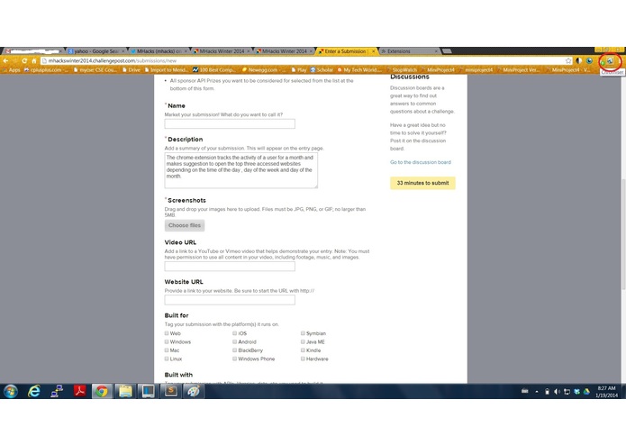626x445 pixels.
Task: Select the Windows Phone checkbox
Action: (234, 359)
